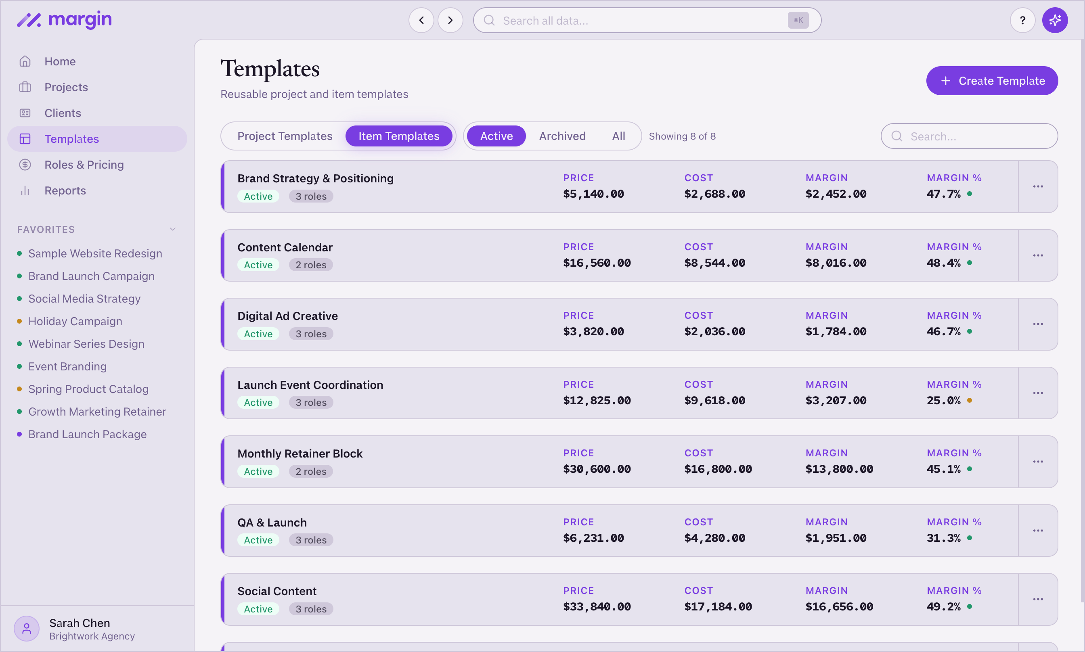Viewport: 1085px width, 652px height.
Task: Open more options for Launch Event Coordination
Action: click(1037, 393)
